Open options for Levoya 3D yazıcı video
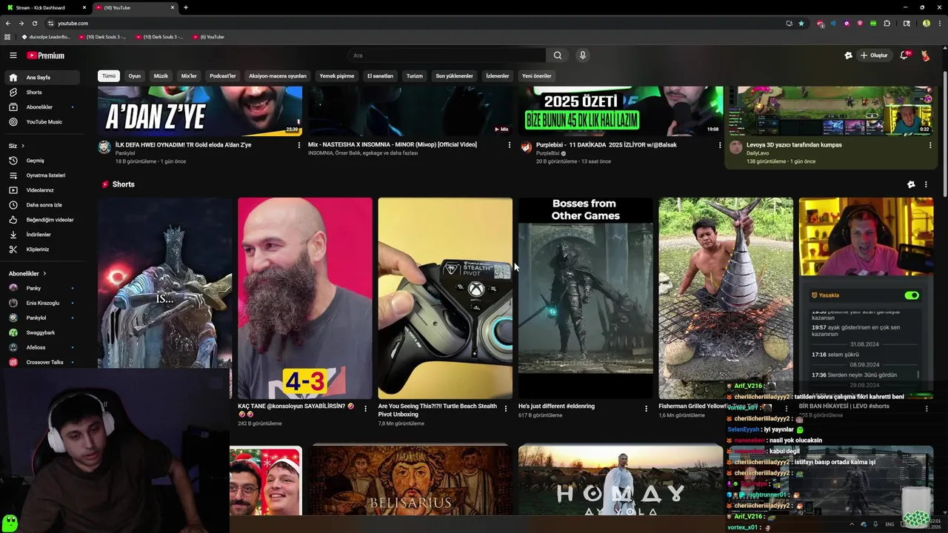 pos(930,145)
